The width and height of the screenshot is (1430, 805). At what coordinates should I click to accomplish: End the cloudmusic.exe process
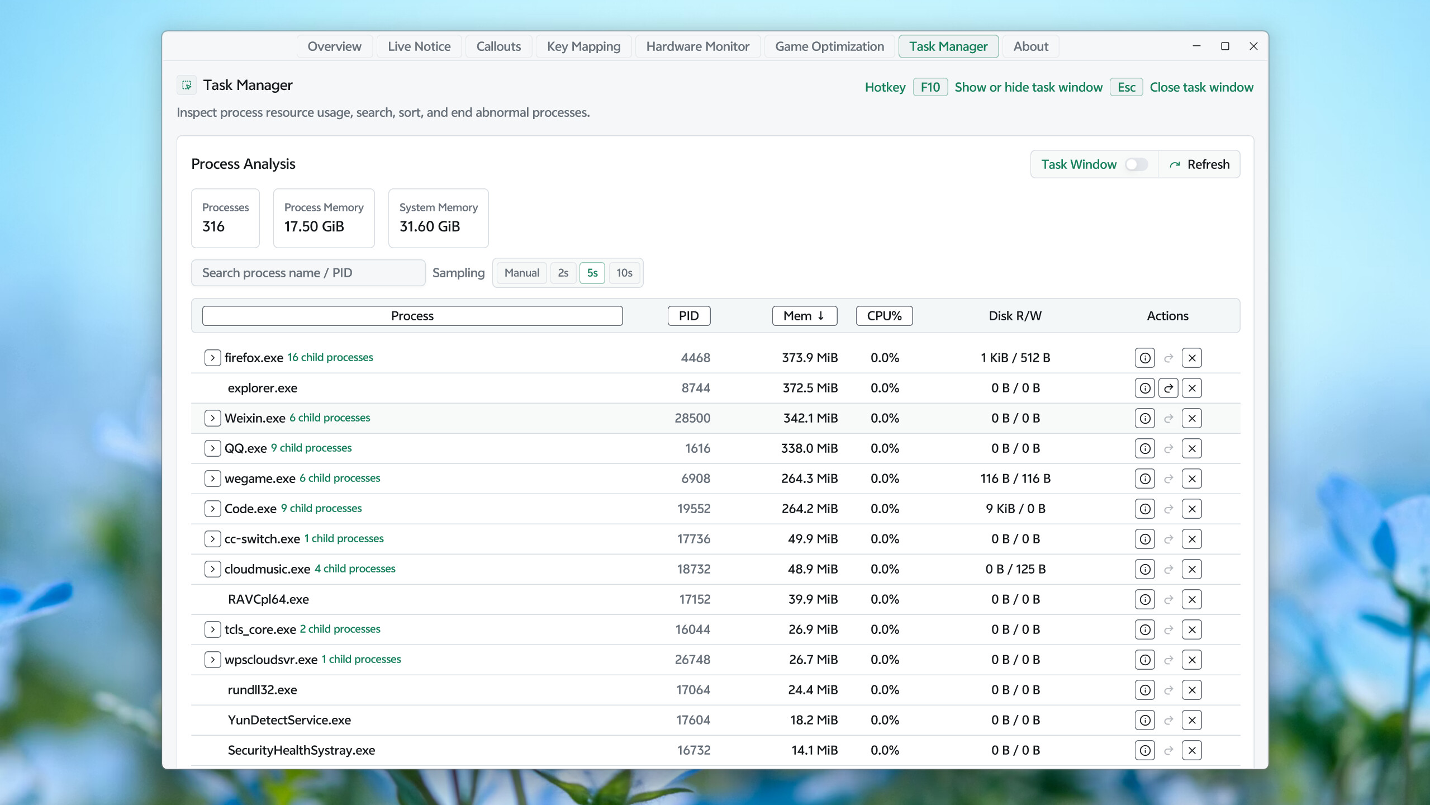click(1191, 569)
